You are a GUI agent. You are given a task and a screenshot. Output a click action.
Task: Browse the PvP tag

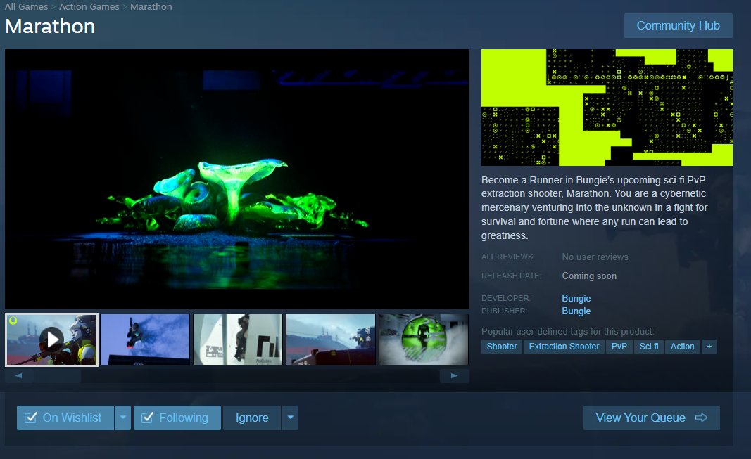coord(619,347)
